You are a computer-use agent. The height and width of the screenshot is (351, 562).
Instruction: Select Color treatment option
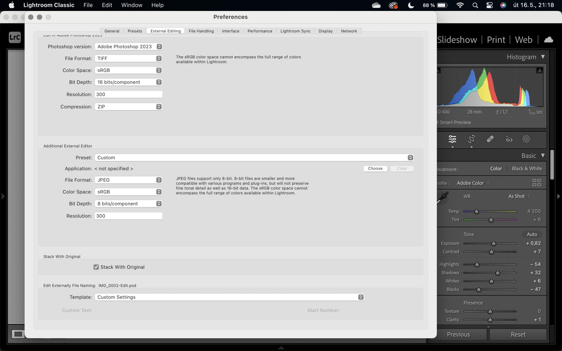496,168
